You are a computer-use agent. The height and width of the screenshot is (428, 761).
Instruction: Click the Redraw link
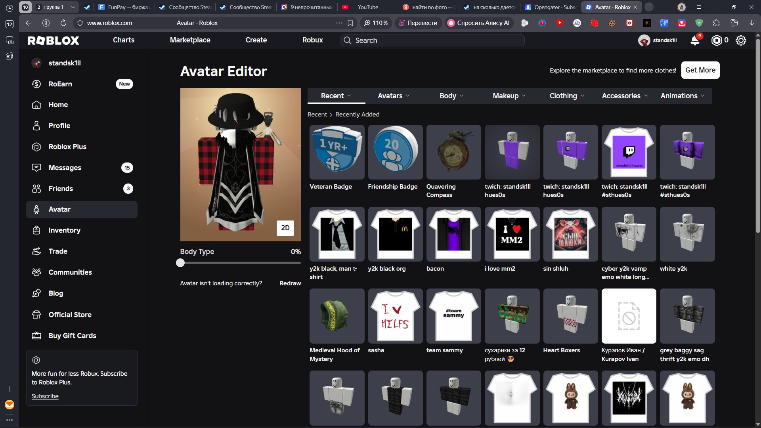290,283
